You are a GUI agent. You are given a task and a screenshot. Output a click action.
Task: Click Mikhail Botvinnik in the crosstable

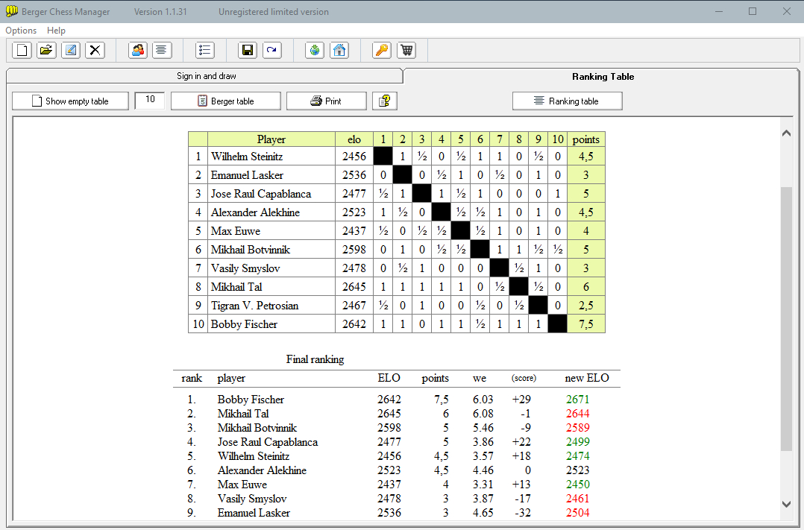tap(251, 250)
